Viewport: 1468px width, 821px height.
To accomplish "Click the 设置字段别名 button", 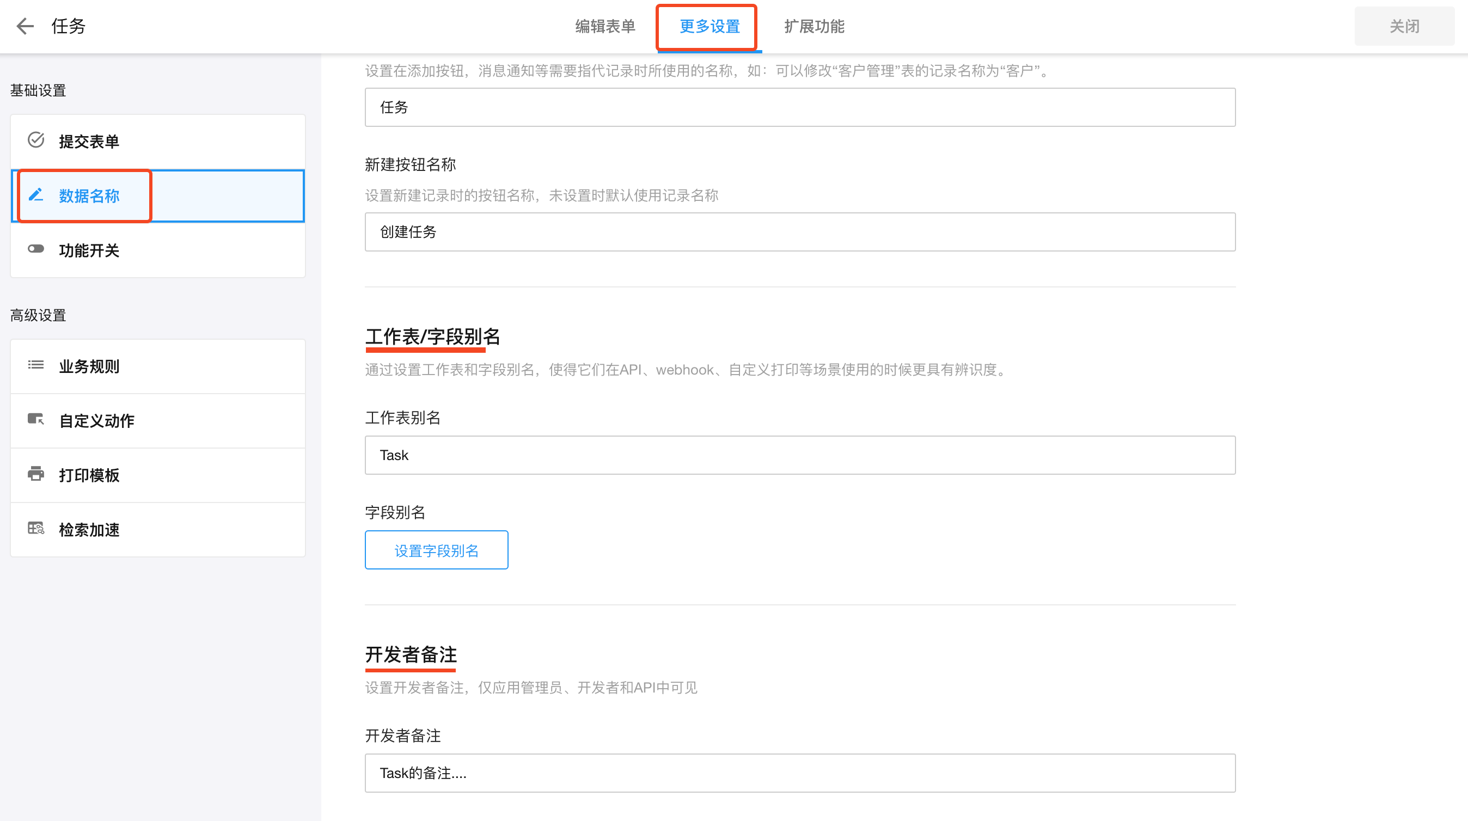I will coord(436,550).
